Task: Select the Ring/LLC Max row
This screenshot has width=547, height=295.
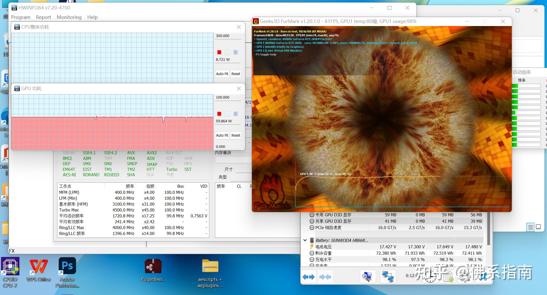Action: [133, 228]
